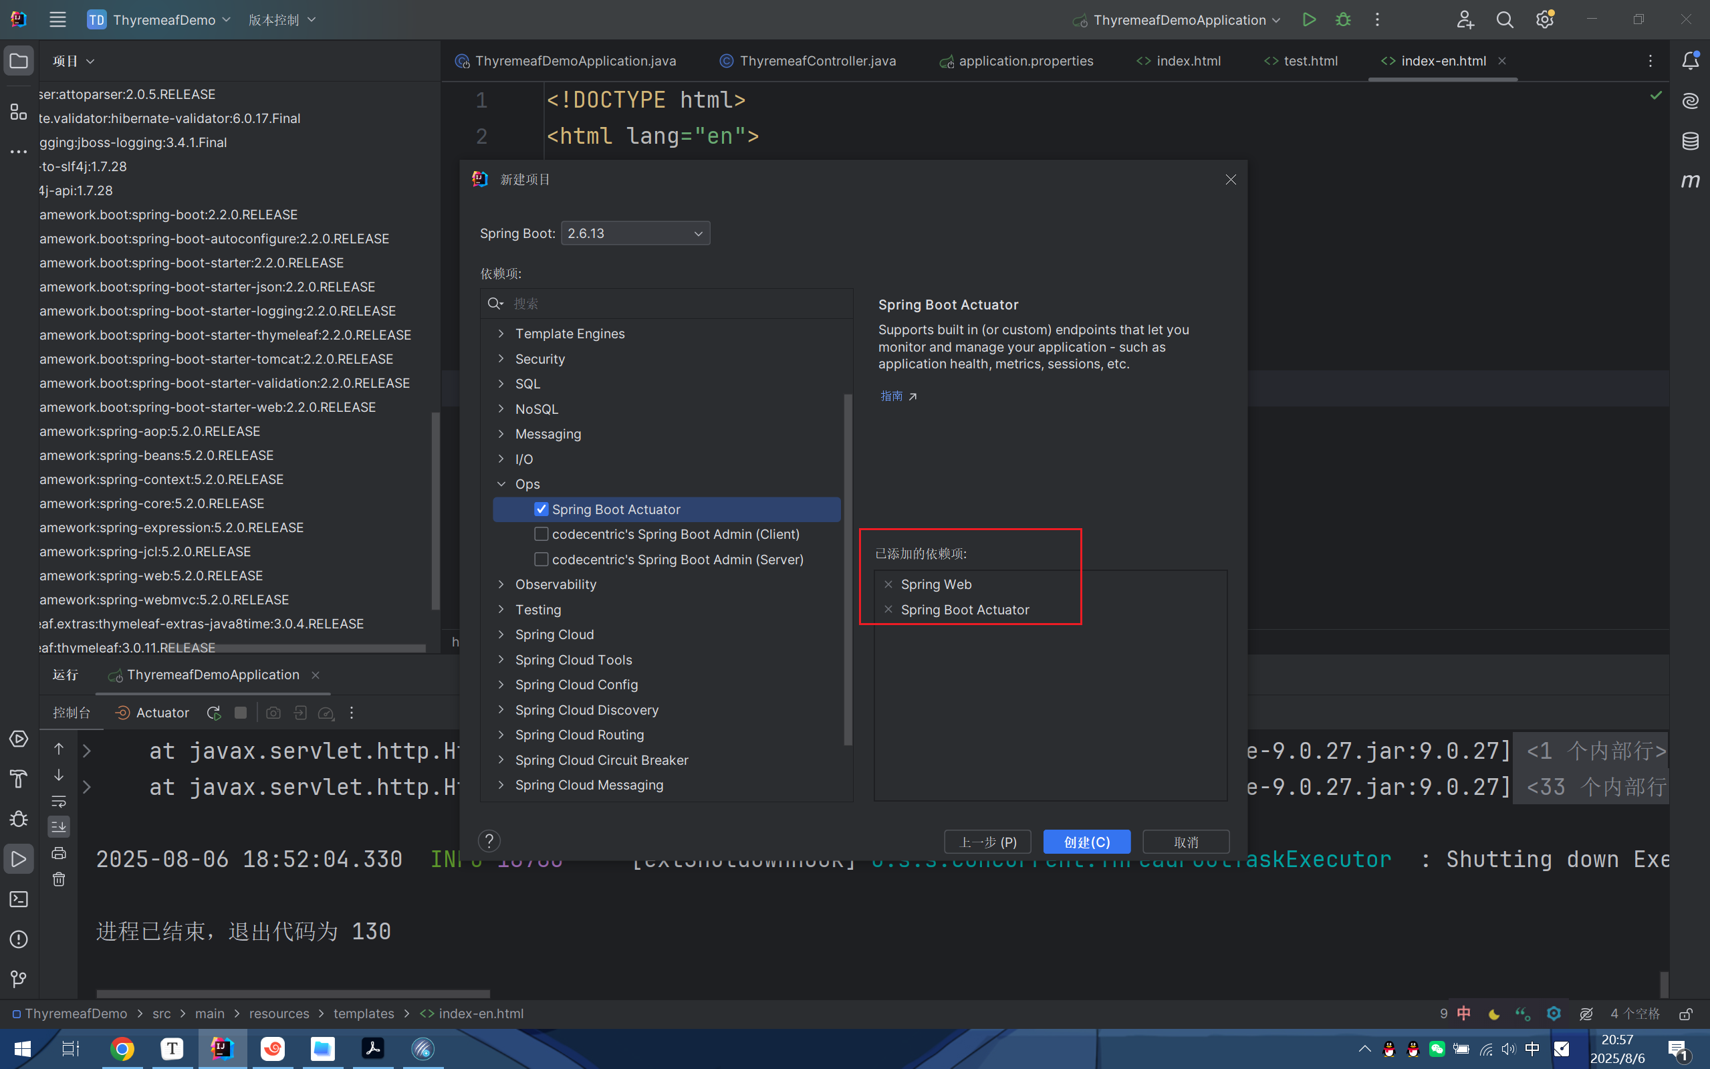1710x1069 pixels.
Task: Click the Run application play icon
Action: (x=1308, y=20)
